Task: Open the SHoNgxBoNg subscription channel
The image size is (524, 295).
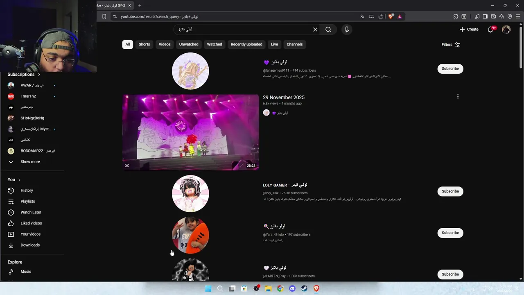Action: (x=32, y=118)
